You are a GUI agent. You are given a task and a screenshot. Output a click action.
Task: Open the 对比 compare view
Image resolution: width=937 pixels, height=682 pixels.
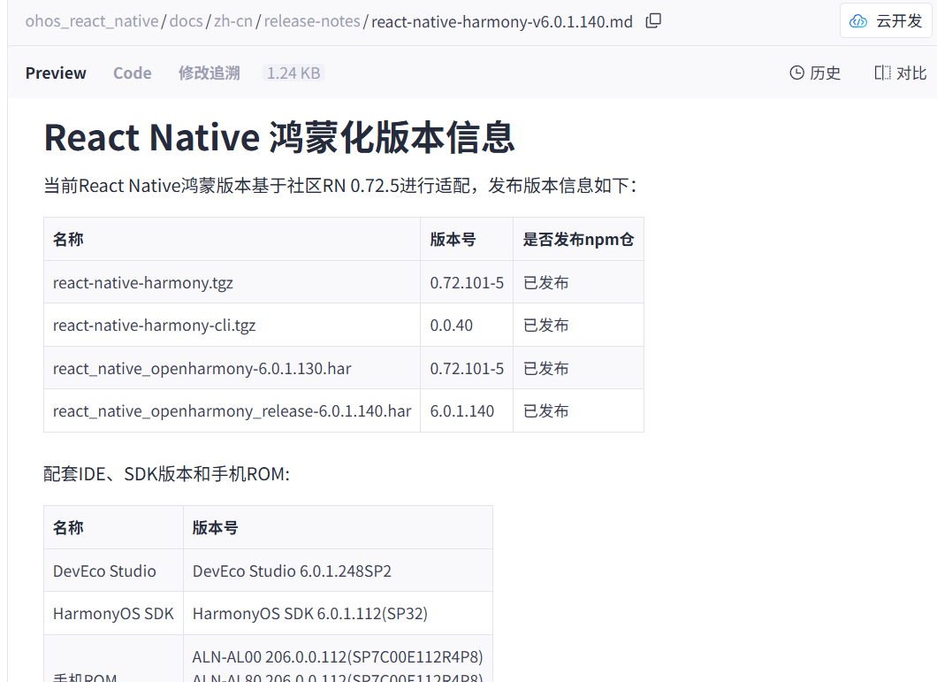click(x=901, y=73)
